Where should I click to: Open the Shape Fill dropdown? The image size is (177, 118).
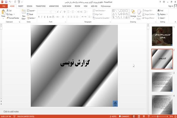point(147,11)
